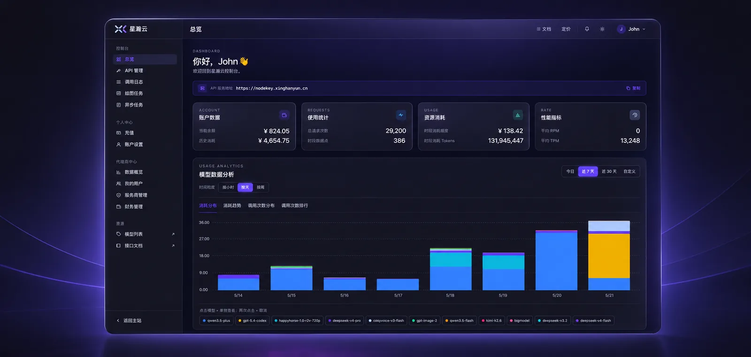Click the 账户数据 wallet icon

coord(284,115)
